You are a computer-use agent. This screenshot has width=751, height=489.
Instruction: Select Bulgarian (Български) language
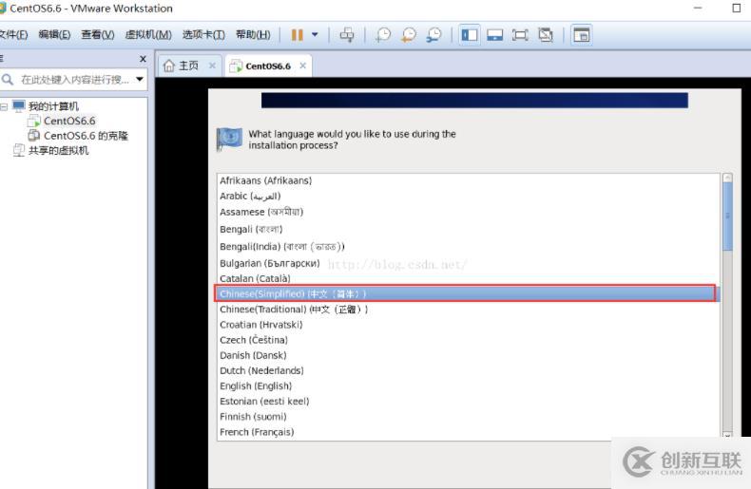coord(468,263)
